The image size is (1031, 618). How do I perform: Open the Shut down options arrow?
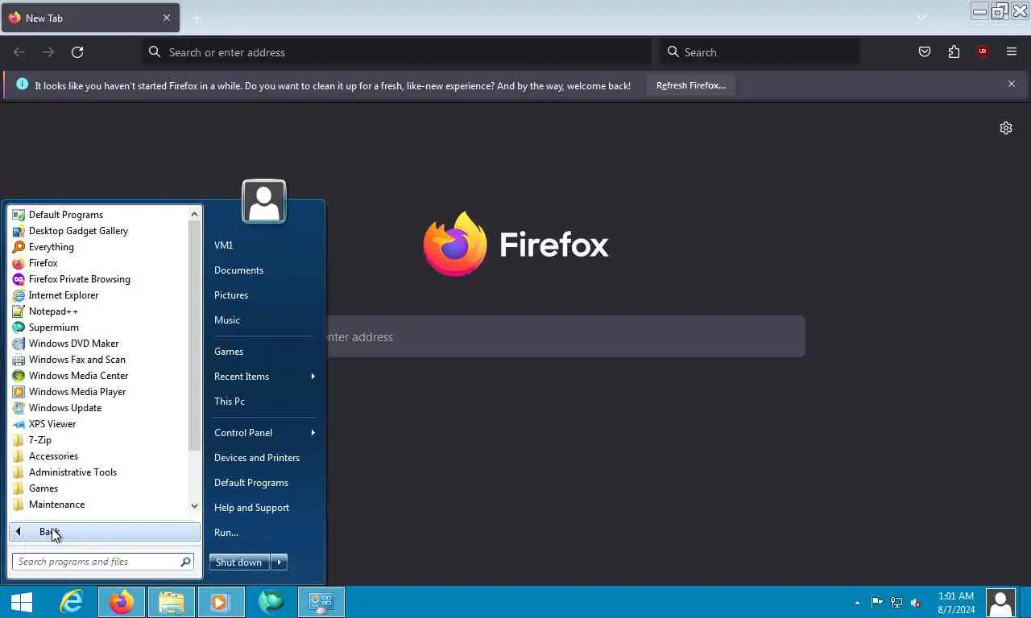[x=279, y=562]
